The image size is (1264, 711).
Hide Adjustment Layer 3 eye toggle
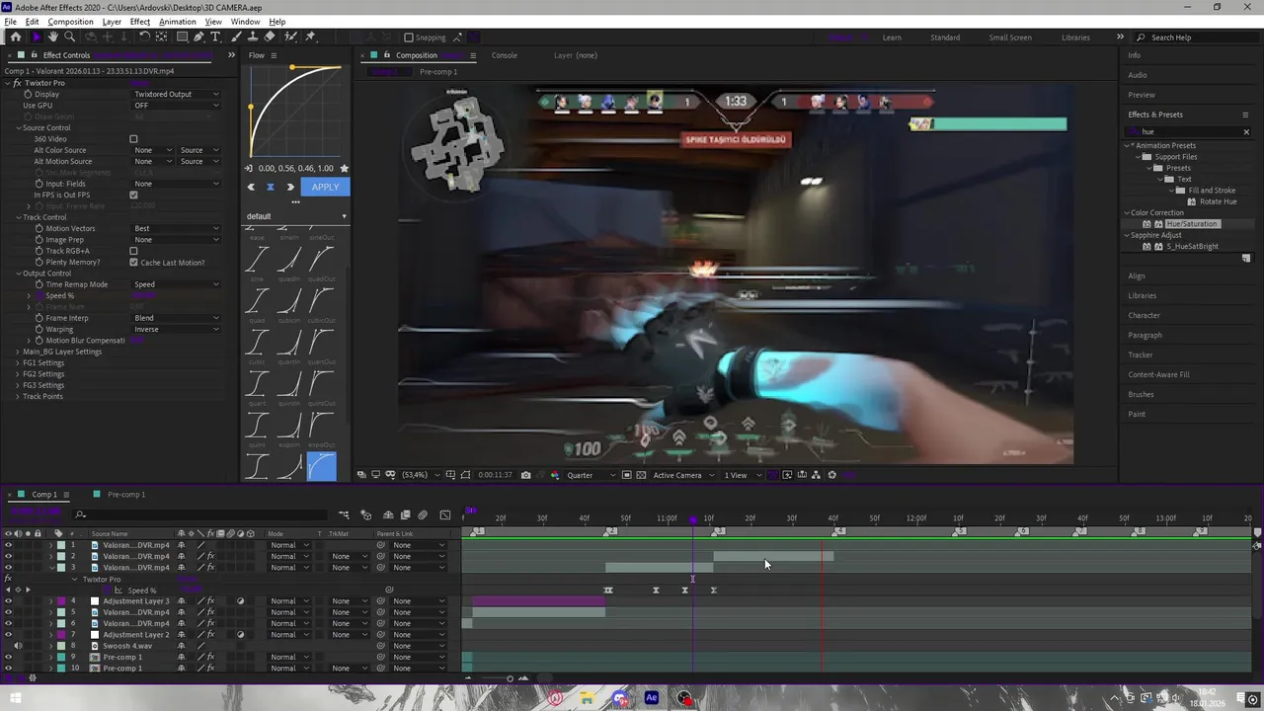(8, 601)
